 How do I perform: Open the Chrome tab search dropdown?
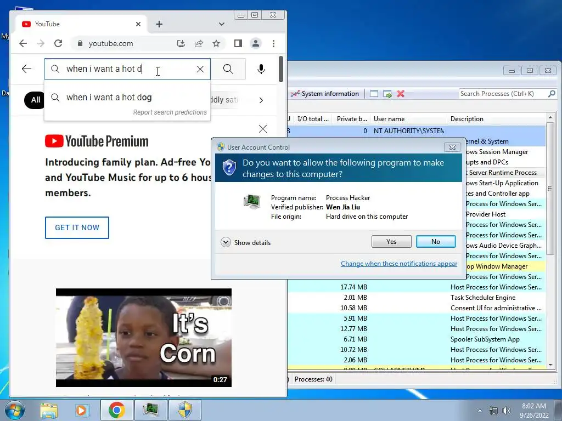[x=222, y=24]
